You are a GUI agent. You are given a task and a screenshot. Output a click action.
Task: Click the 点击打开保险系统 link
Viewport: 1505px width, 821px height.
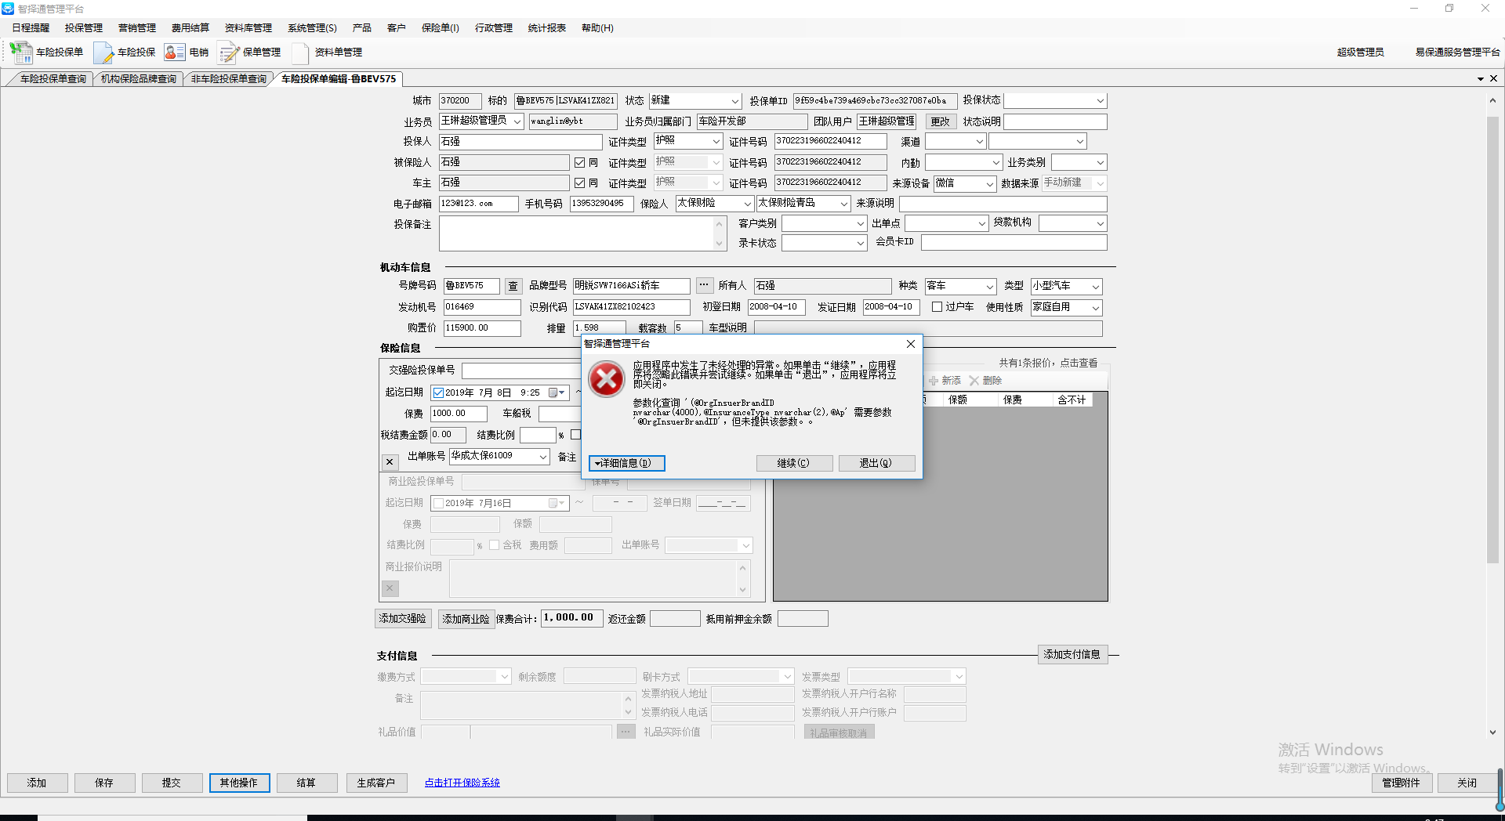(x=462, y=783)
